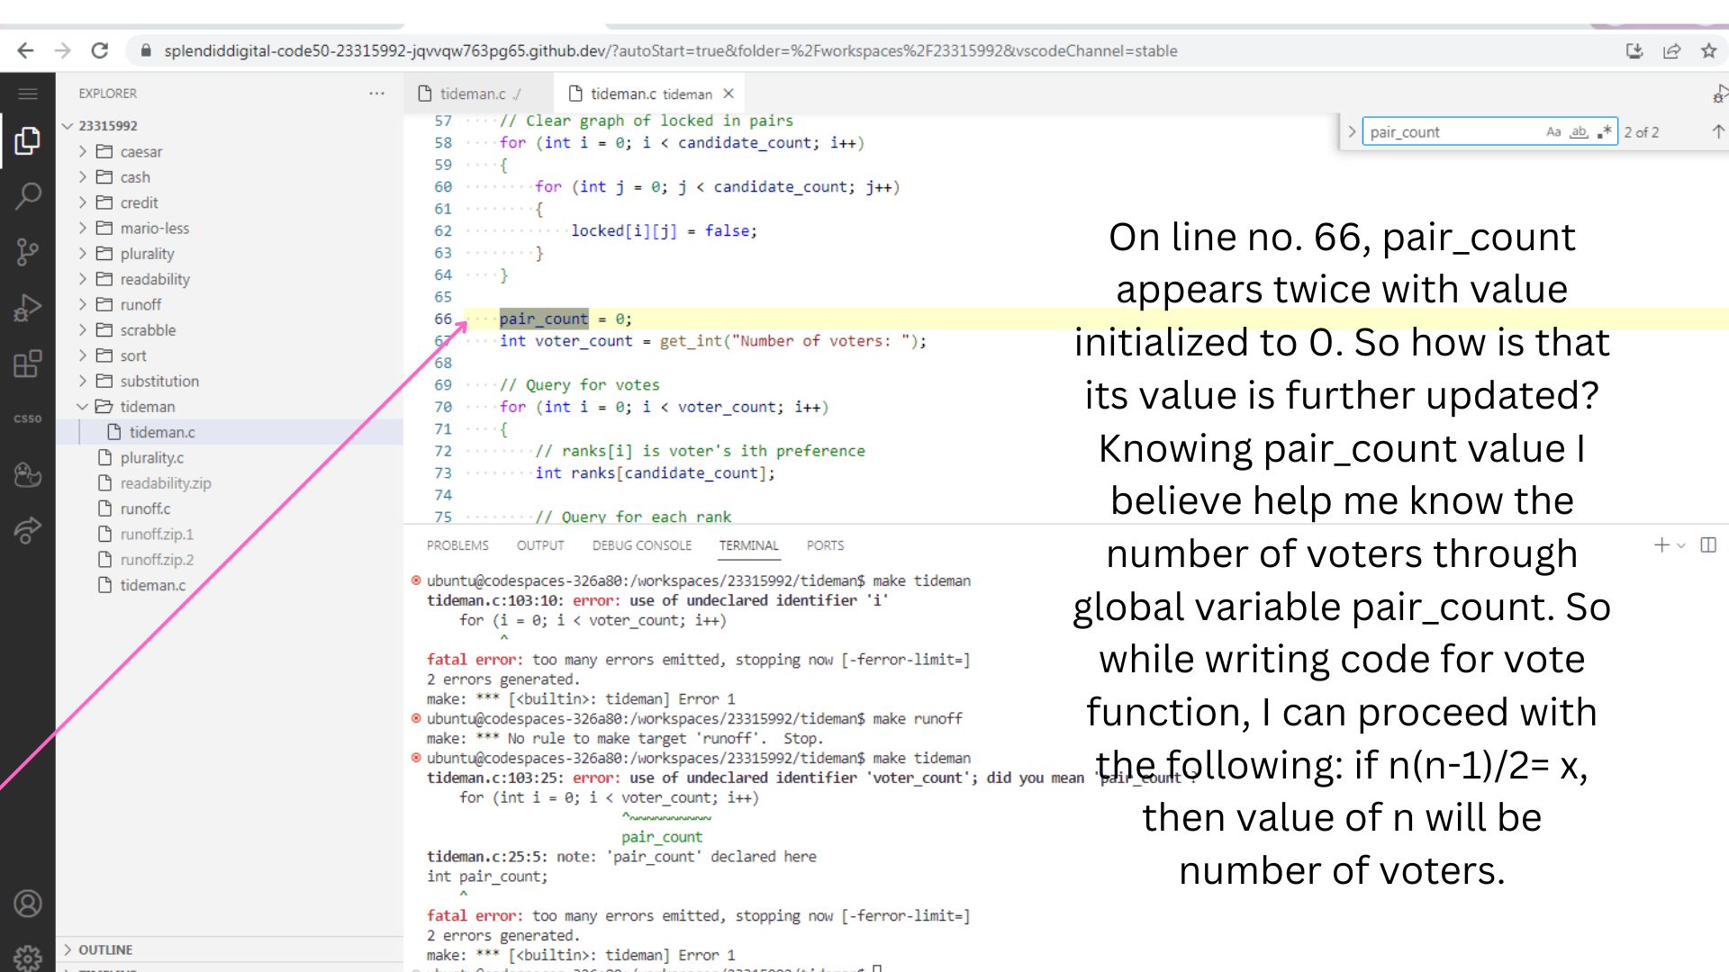
Task: Switch to the OUTPUT panel tab
Action: [540, 545]
